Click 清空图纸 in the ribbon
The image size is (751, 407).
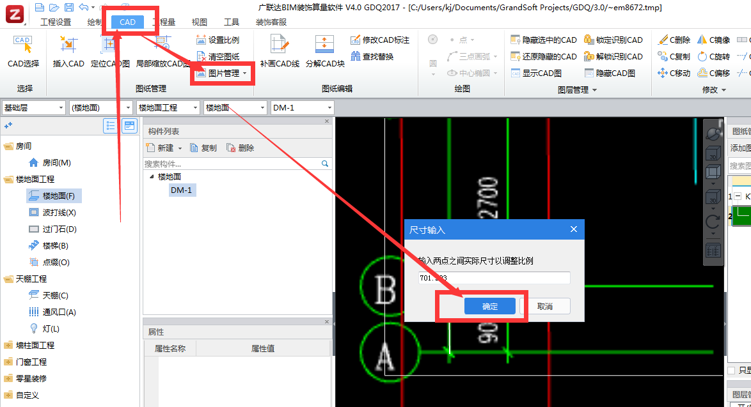tap(218, 56)
